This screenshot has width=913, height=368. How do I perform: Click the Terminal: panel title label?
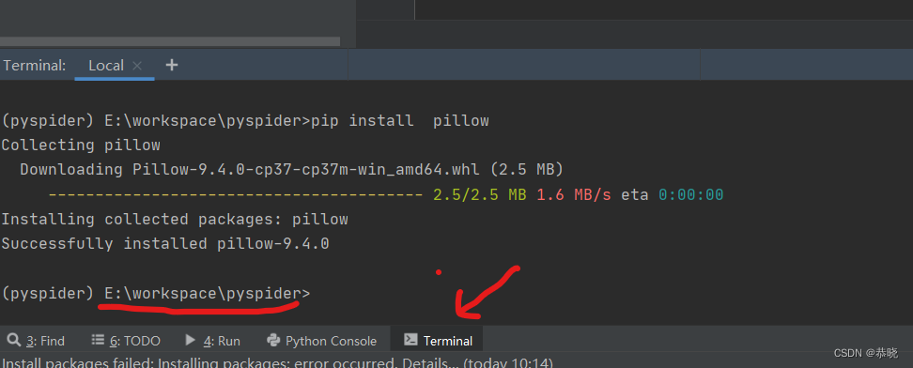point(35,66)
